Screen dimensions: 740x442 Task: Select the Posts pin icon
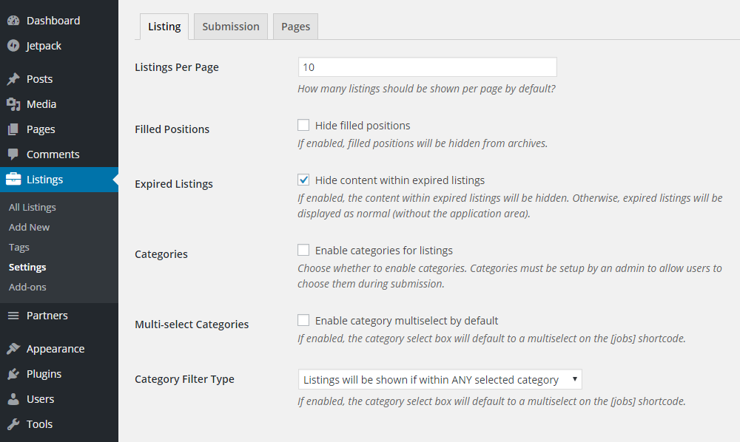[16, 78]
